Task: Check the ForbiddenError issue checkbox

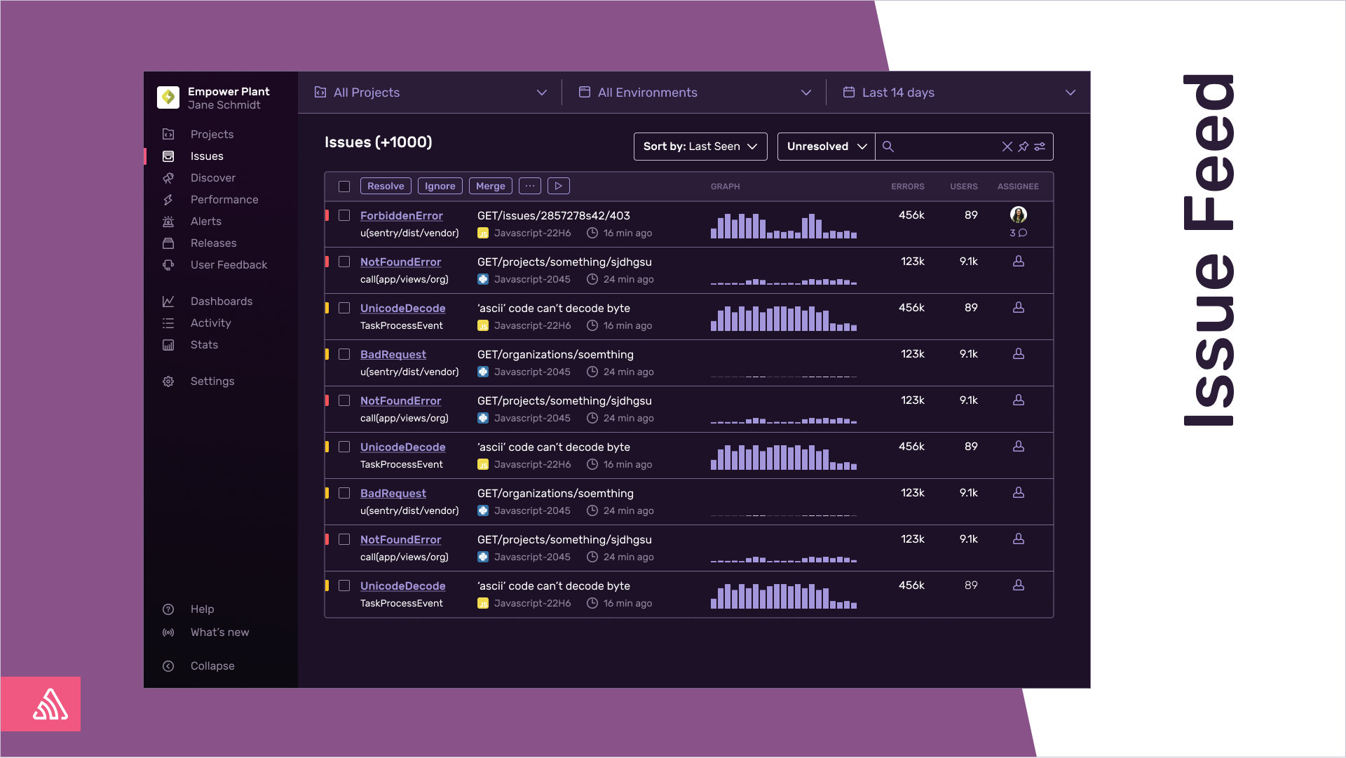Action: click(344, 215)
